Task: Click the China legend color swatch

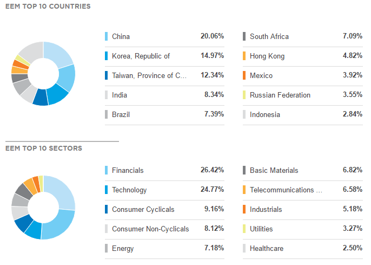Action: (x=107, y=36)
